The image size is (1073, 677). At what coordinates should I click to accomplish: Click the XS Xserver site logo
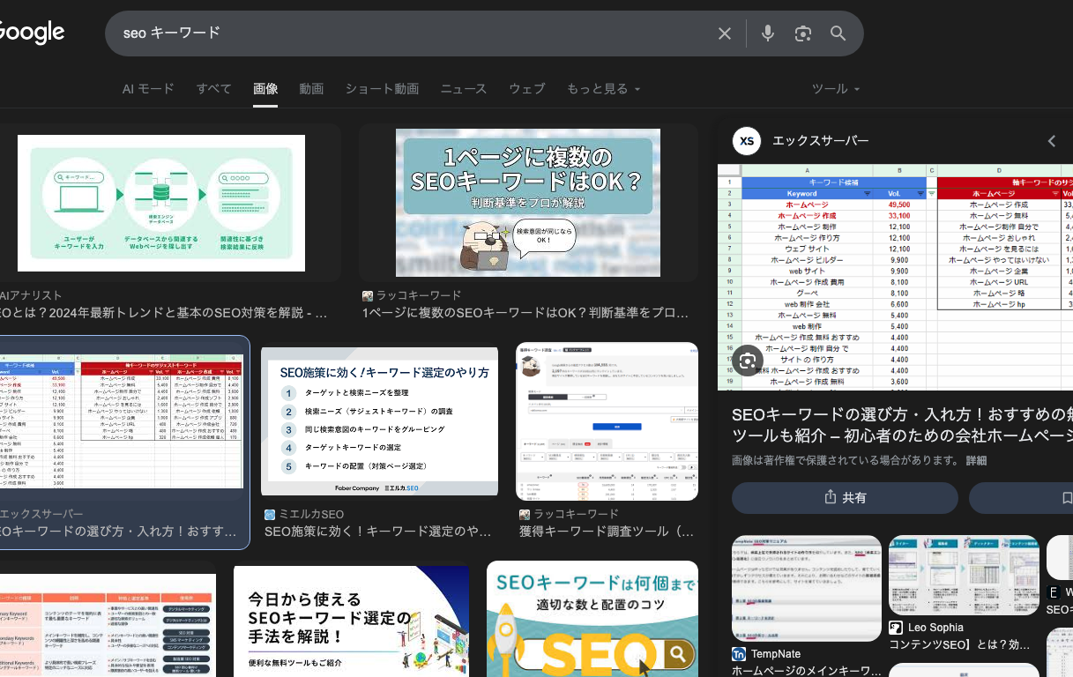[747, 141]
